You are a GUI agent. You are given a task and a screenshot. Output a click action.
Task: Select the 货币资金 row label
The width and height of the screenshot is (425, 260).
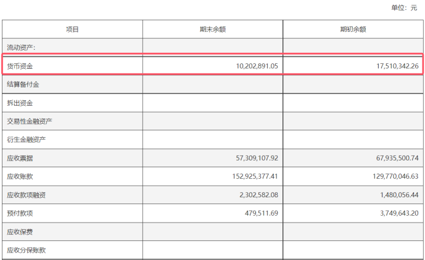(19, 66)
